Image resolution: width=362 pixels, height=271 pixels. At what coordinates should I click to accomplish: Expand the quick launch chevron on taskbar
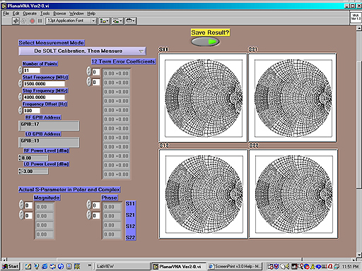90,265
